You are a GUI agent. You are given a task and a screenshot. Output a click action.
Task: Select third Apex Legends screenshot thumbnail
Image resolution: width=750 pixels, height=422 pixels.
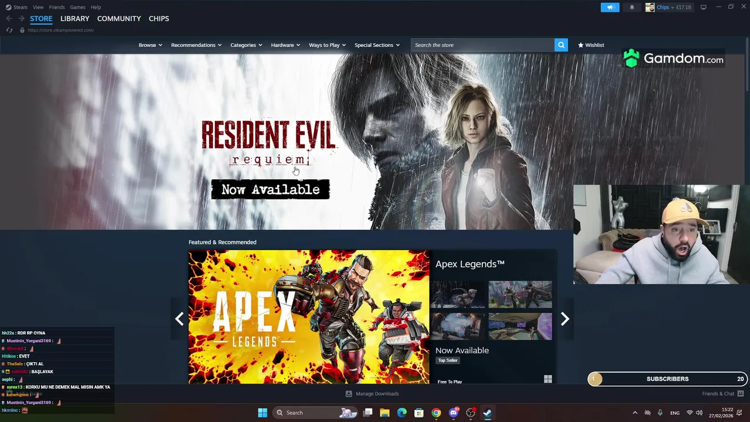(x=458, y=326)
